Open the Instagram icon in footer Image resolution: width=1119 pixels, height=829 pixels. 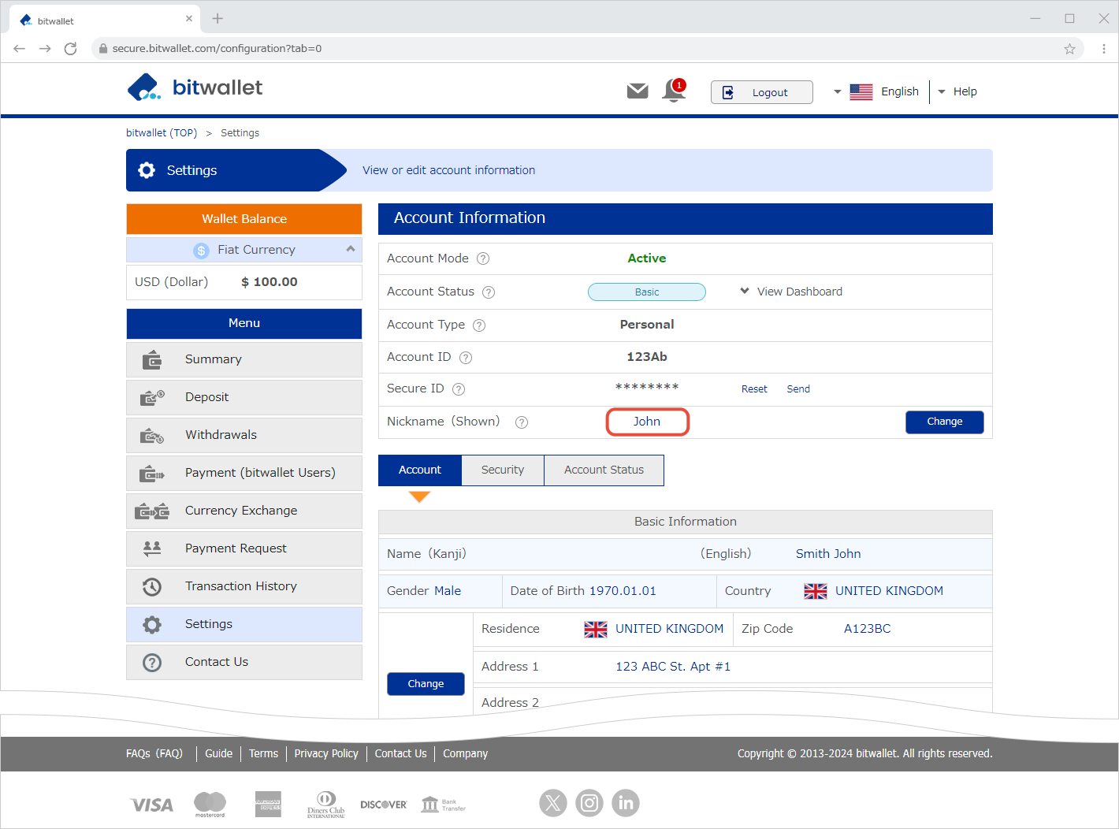coord(589,803)
